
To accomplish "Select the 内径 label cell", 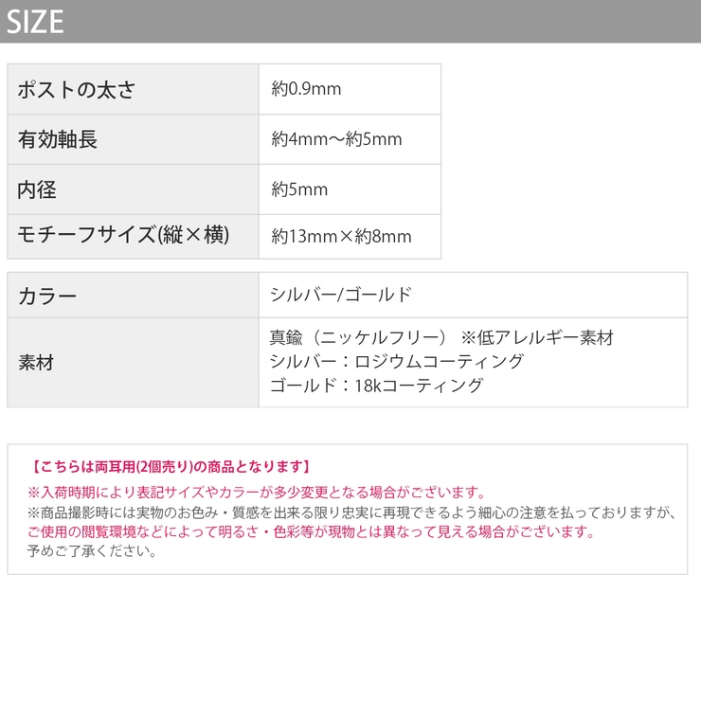I will [38, 189].
